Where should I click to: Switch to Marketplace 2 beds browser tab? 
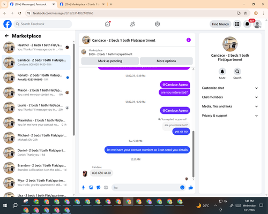pos(81,4)
